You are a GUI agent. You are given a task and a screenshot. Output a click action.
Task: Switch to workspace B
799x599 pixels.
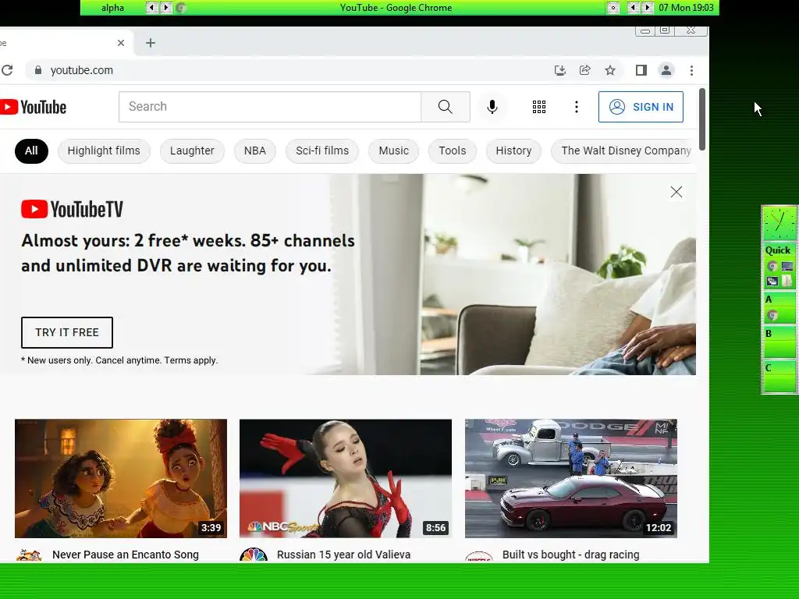(779, 342)
